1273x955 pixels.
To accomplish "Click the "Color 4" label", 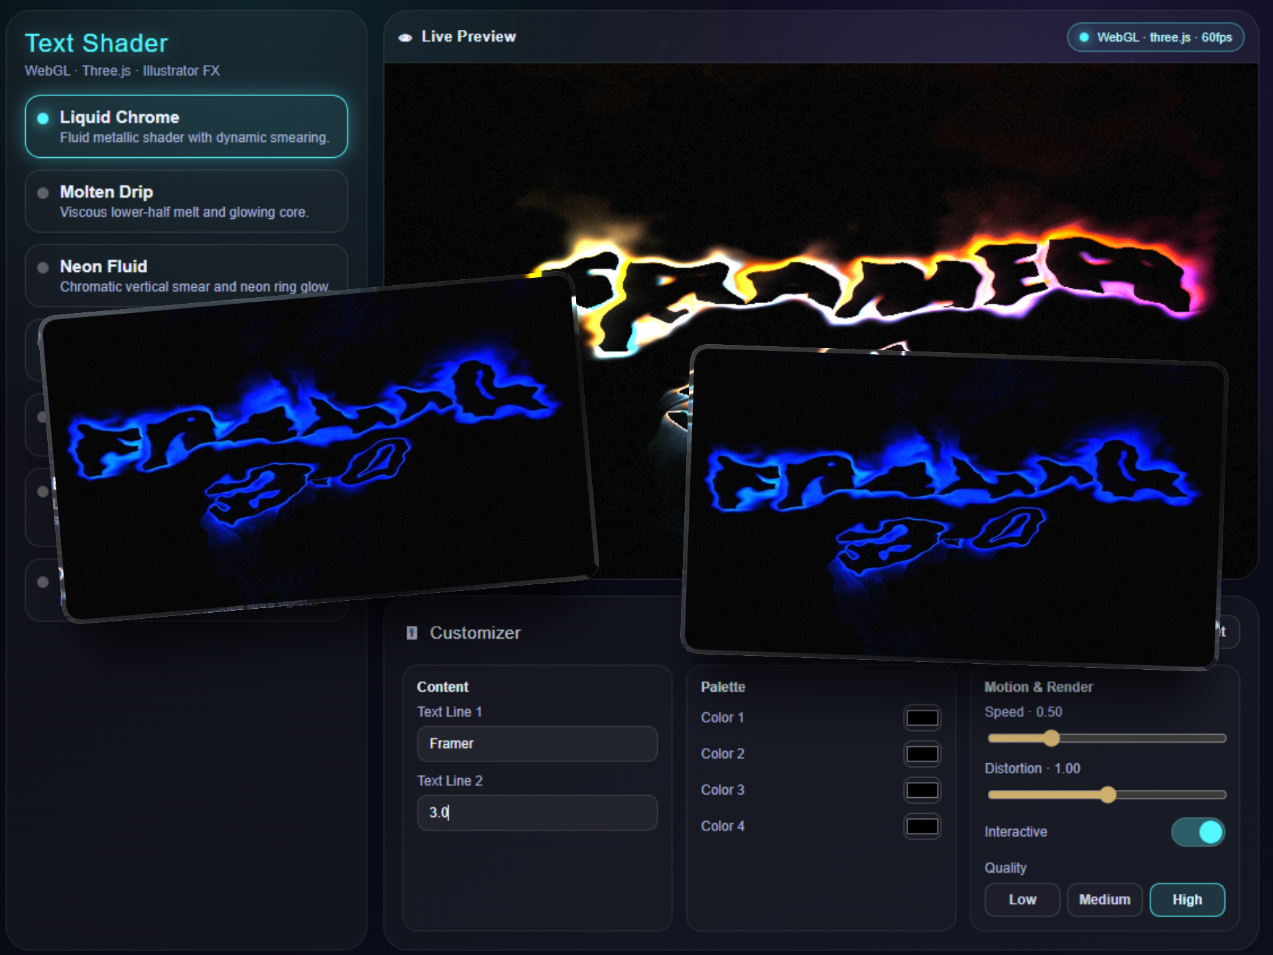I will click(723, 826).
